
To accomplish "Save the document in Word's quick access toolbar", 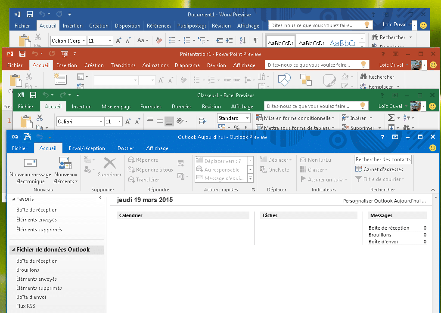I will [30, 14].
